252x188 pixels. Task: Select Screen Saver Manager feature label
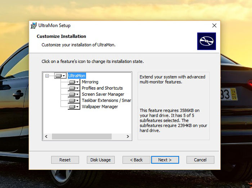click(x=103, y=94)
